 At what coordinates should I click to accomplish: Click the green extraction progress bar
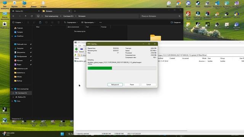tap(100, 68)
